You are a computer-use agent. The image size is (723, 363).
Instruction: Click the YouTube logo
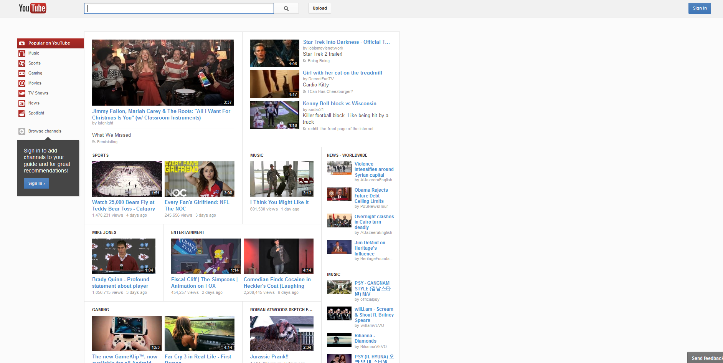33,8
